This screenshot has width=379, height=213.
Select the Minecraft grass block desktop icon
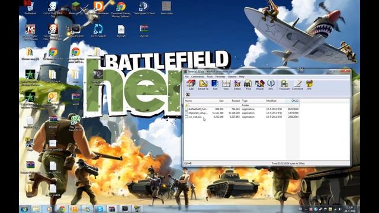(76, 8)
